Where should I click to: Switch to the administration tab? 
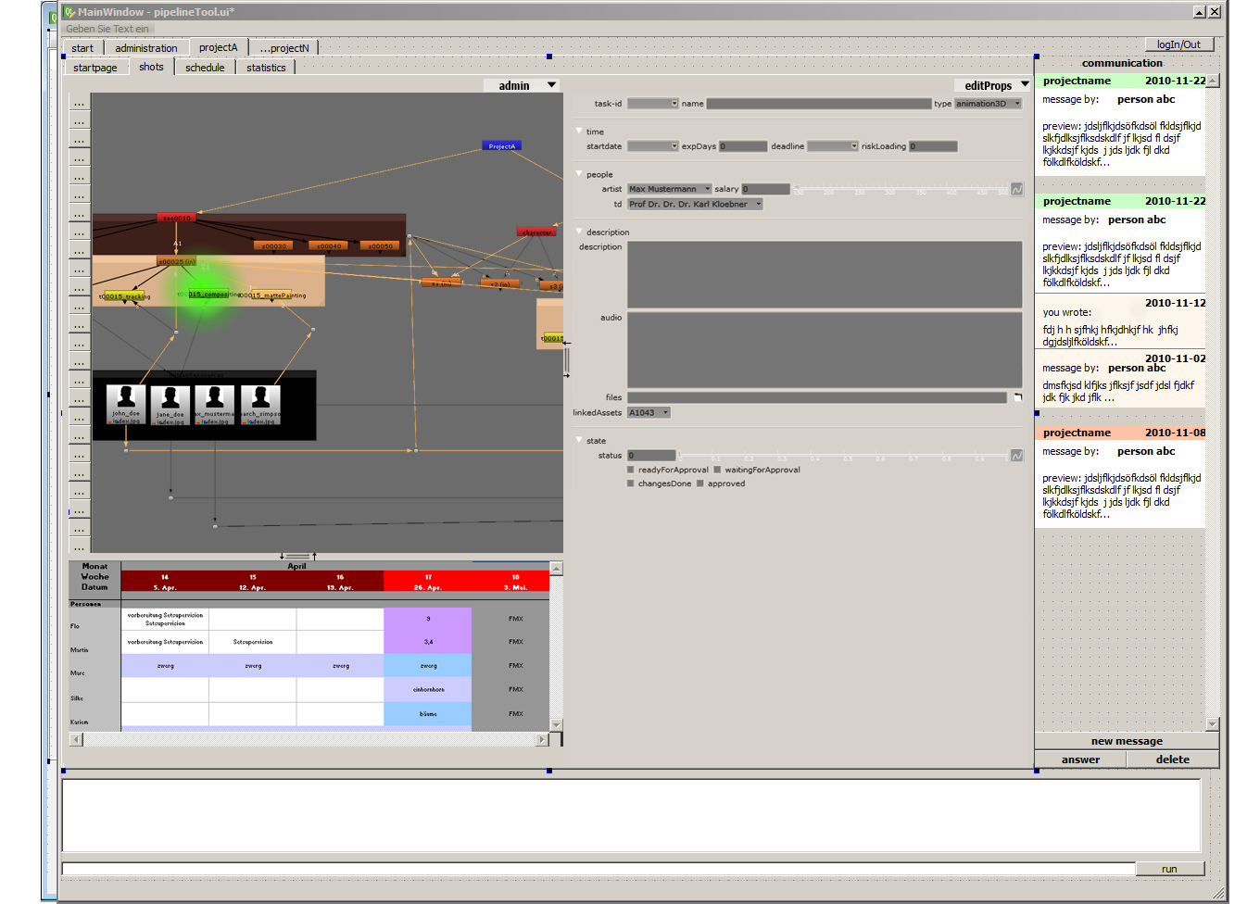[x=146, y=48]
